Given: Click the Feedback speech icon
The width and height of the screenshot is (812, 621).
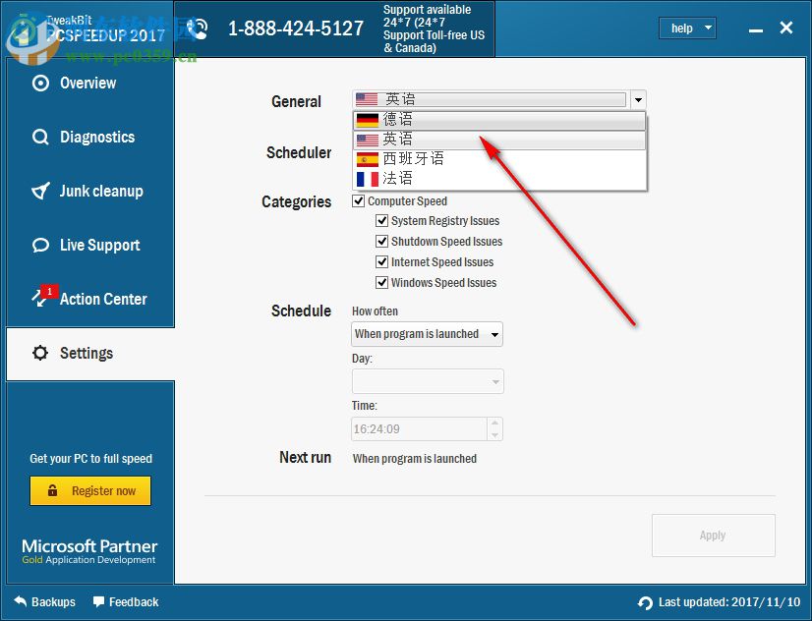Looking at the screenshot, I should tap(98, 602).
